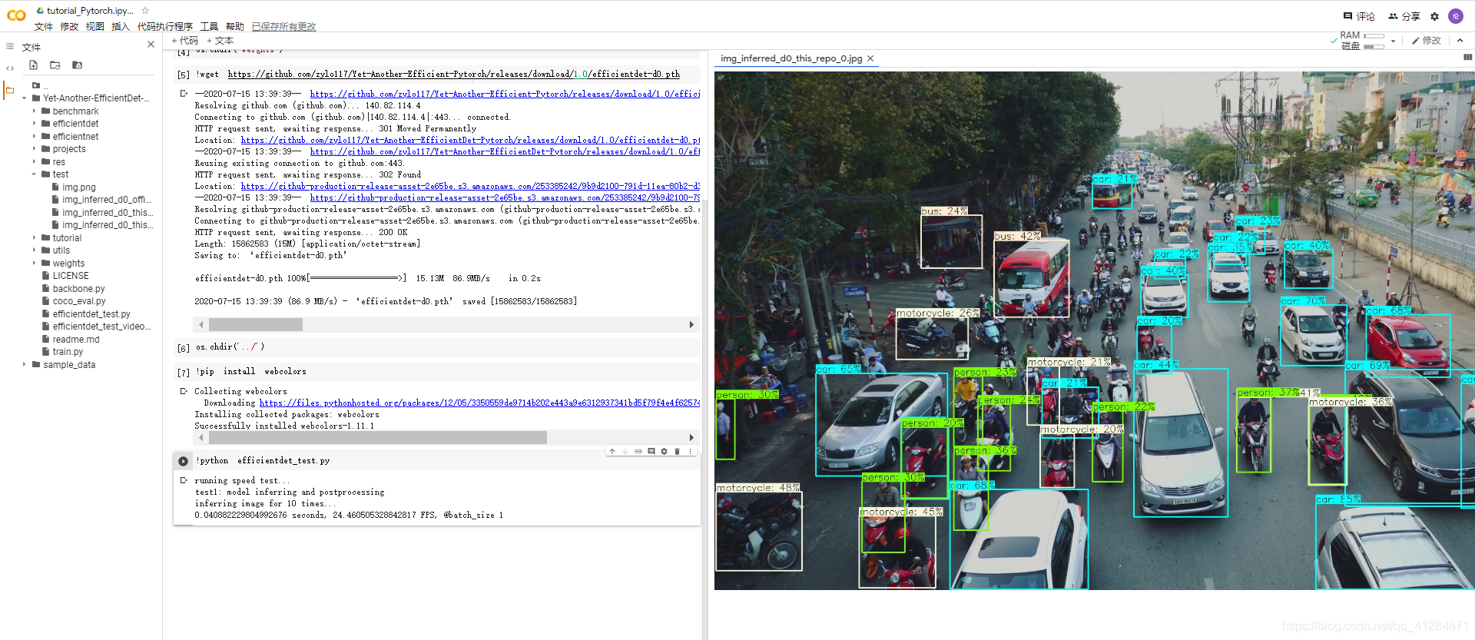Clear output of the wget cell
Image resolution: width=1475 pixels, height=640 pixels.
coord(183,94)
